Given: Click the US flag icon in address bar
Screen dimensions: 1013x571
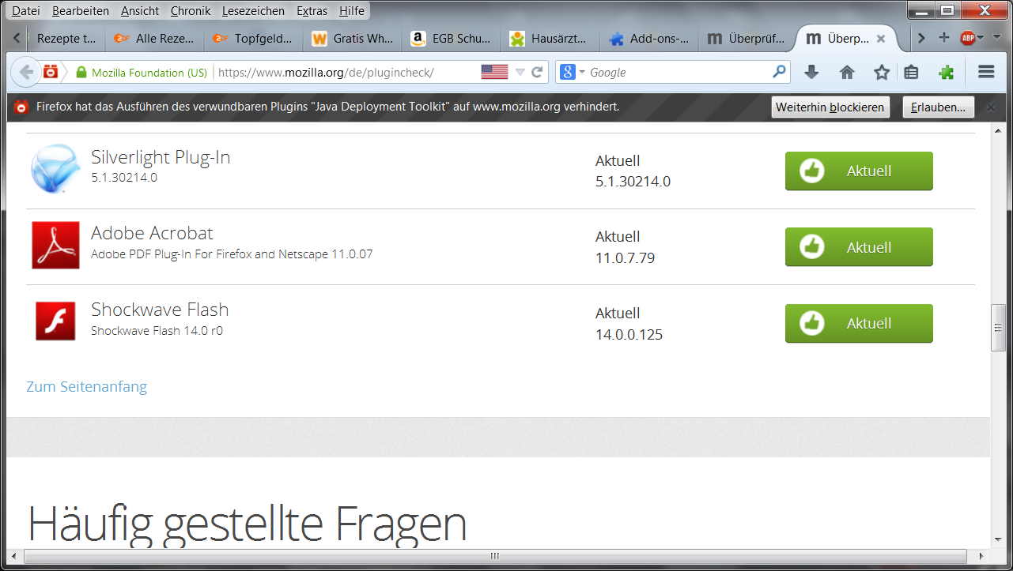Looking at the screenshot, I should (x=494, y=73).
